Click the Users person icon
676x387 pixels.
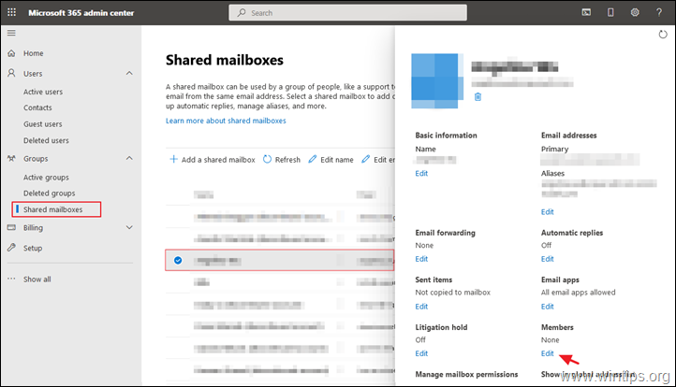coord(11,73)
